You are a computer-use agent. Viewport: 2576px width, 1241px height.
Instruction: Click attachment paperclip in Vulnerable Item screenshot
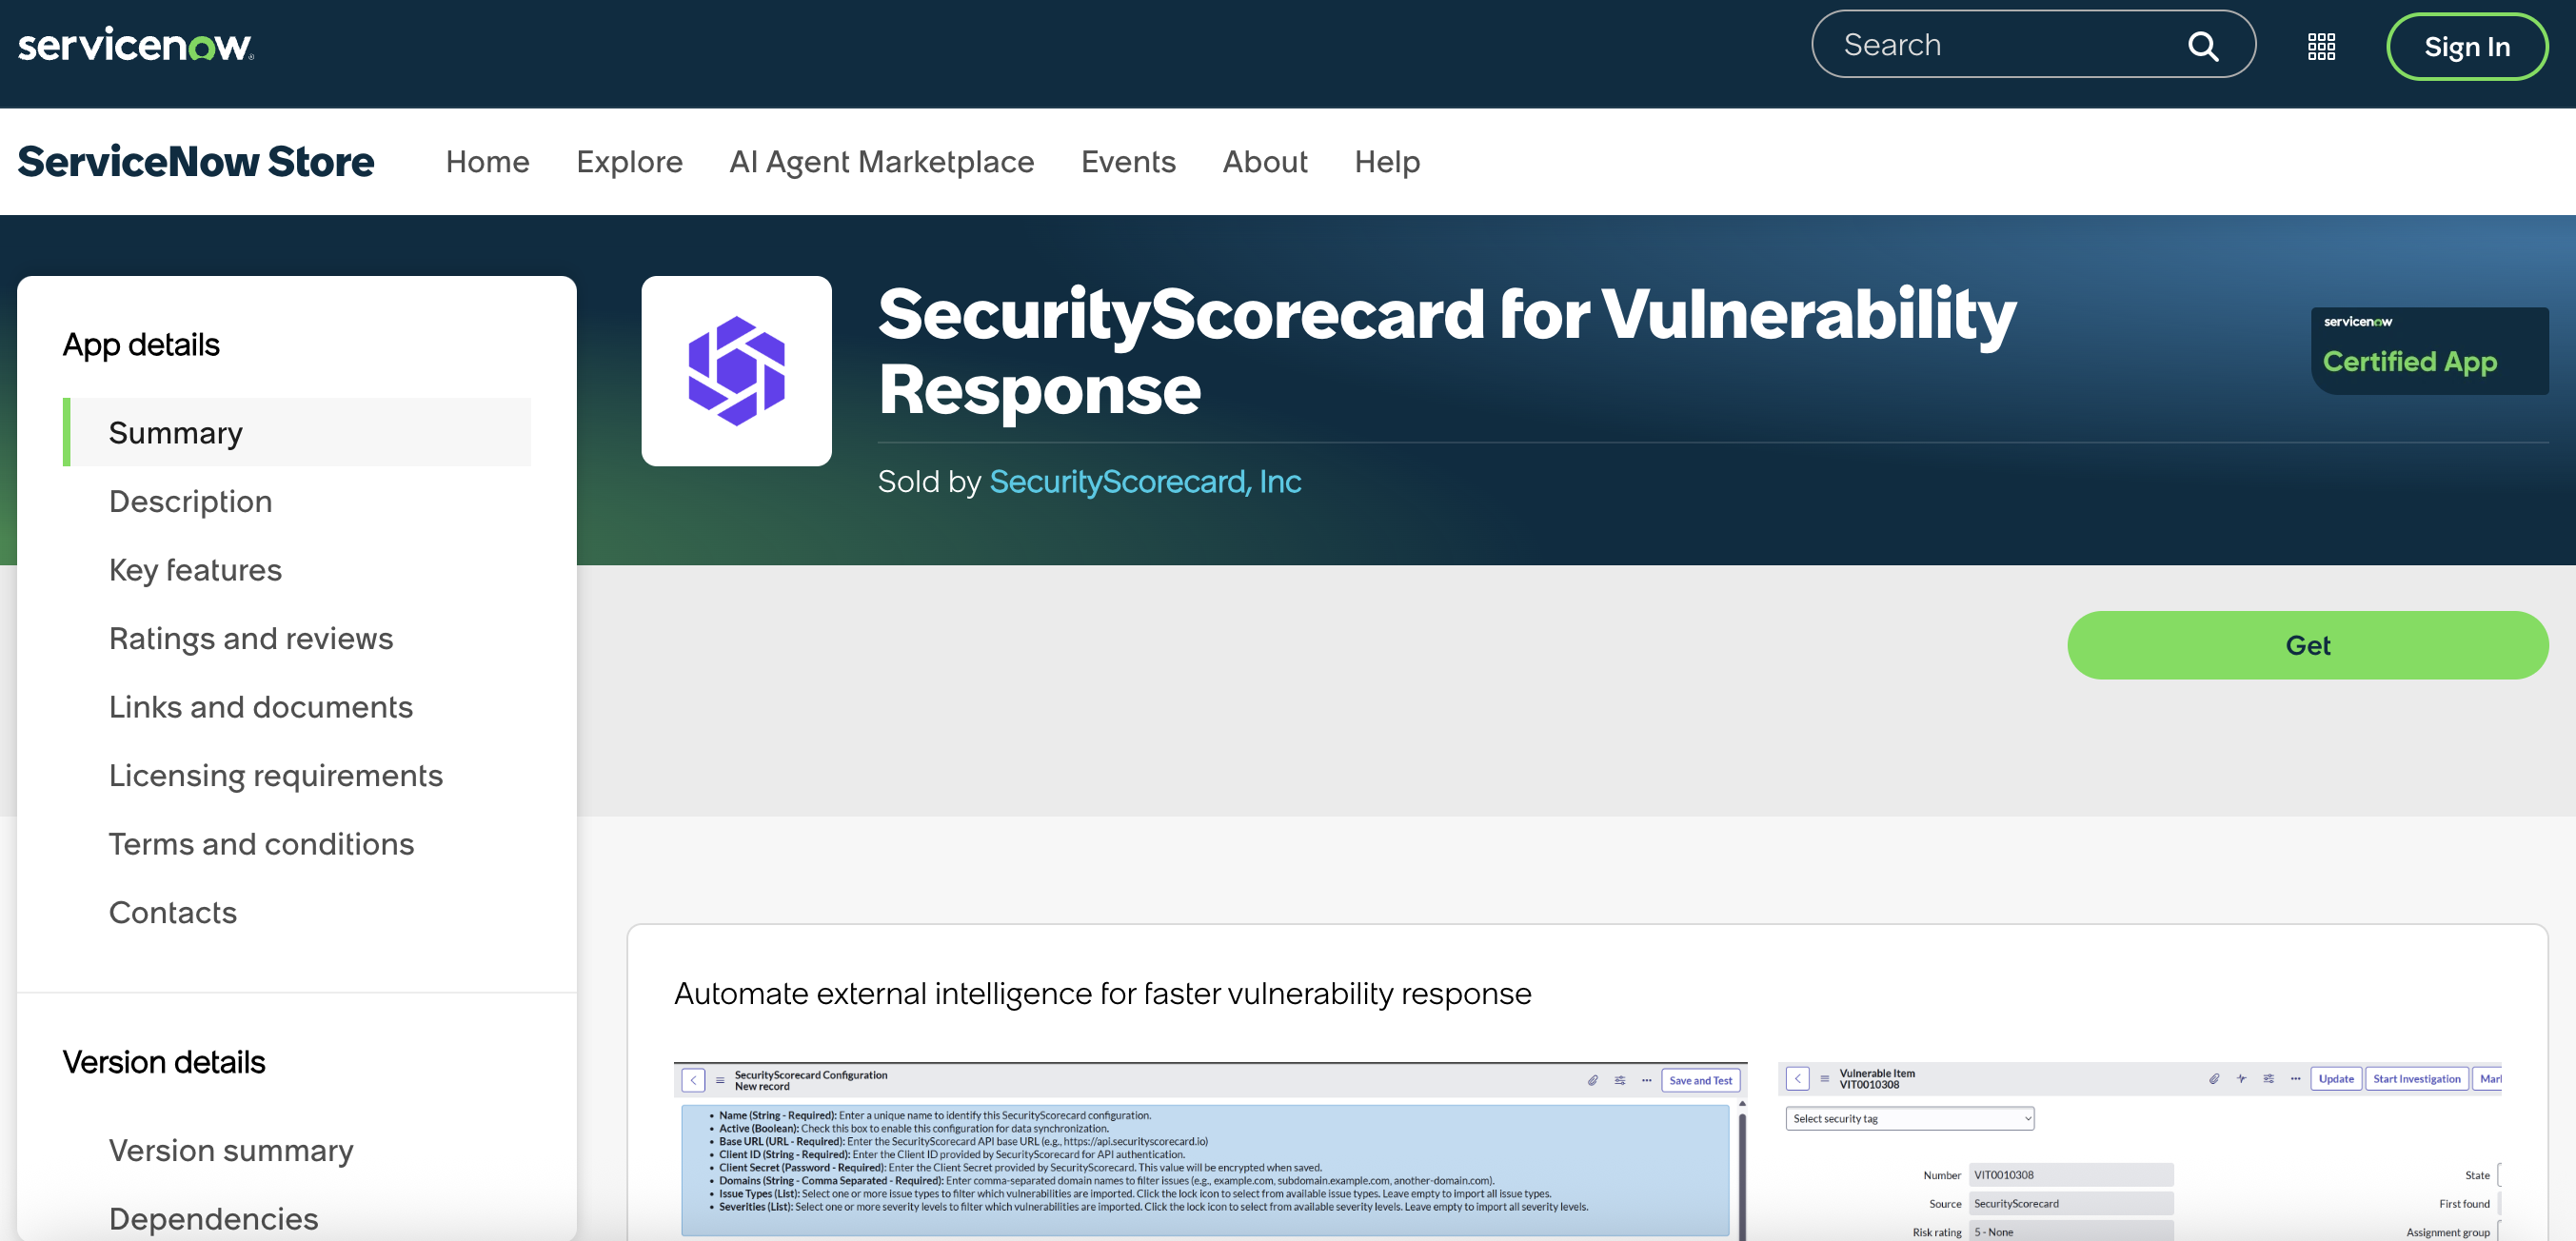tap(2214, 1079)
